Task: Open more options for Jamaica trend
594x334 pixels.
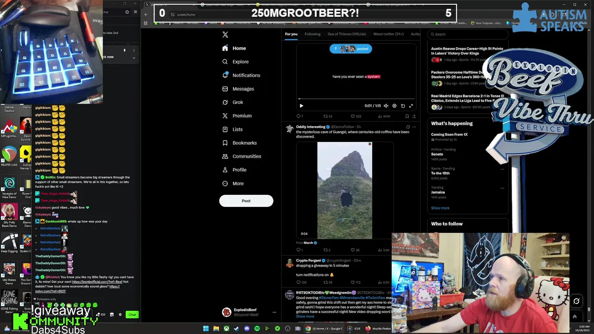Action: coord(502,188)
